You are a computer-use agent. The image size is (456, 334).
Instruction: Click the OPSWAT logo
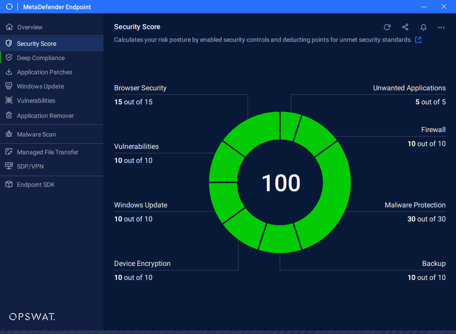point(32,317)
